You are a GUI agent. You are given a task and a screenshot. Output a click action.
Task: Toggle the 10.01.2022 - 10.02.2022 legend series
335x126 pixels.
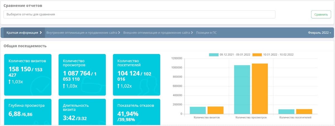(x=257, y=55)
